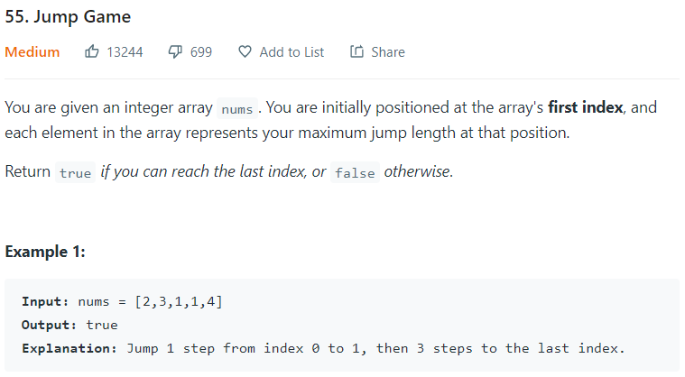Screen dimensions: 685x377
Task: Click the Medium difficulty label
Action: click(x=32, y=52)
